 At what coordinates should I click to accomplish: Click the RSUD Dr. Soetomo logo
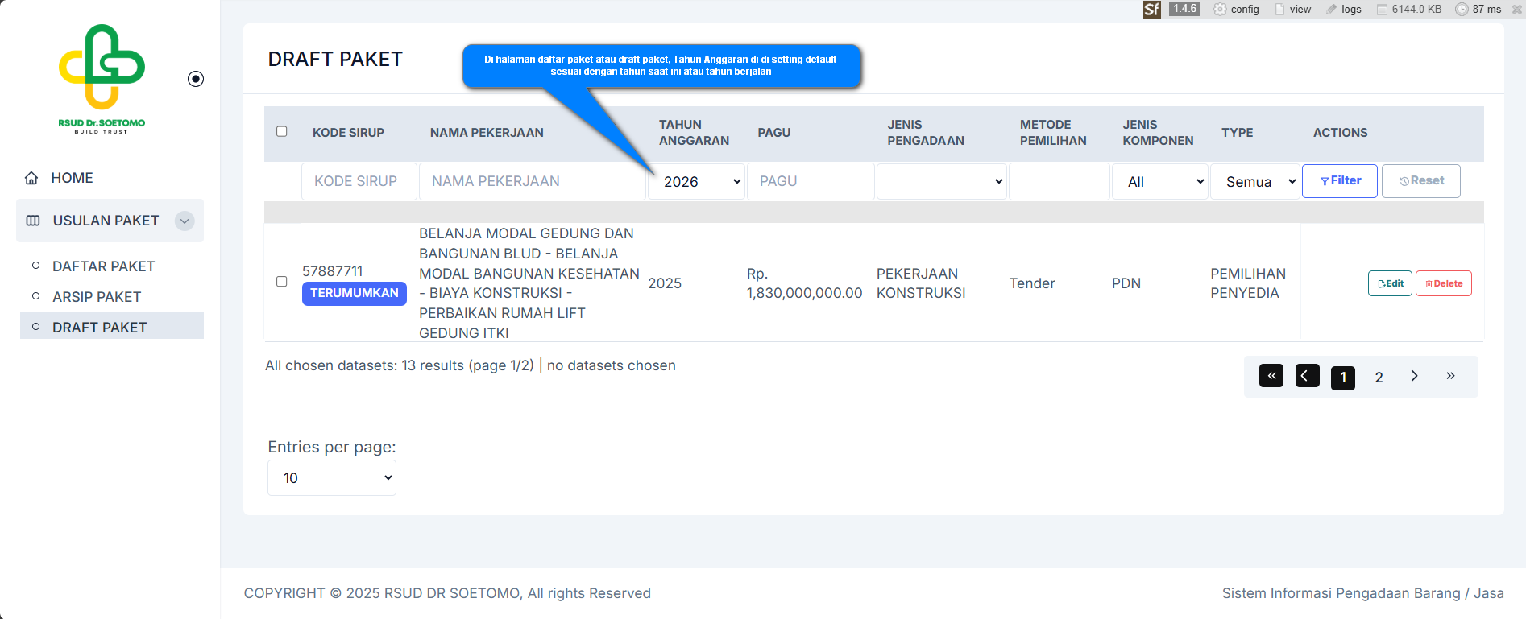tap(102, 78)
